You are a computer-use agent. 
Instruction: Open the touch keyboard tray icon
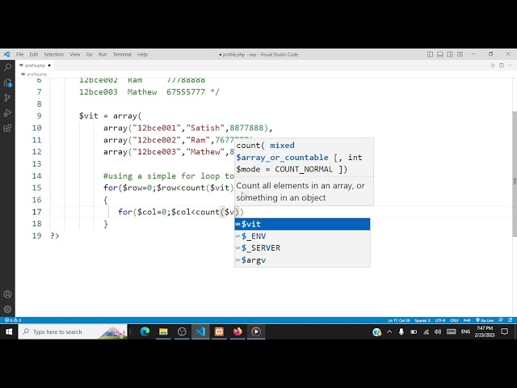451,332
